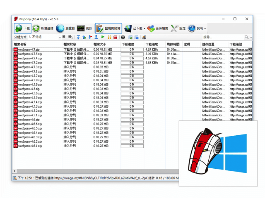Click progress bar of wordpress-4.7.1.zip
This screenshot has width=265, height=198.
[132, 71]
